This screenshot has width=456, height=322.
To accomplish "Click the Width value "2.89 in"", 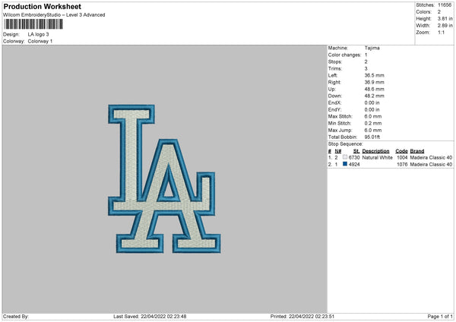I will [445, 26].
